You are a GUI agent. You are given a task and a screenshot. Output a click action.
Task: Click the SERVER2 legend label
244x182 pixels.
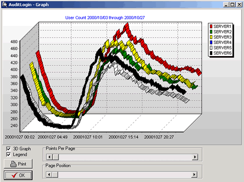(223, 32)
